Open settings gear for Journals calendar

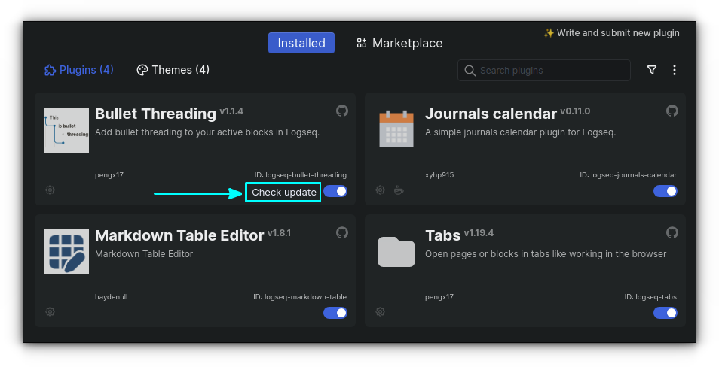pos(381,190)
